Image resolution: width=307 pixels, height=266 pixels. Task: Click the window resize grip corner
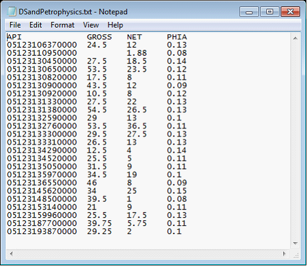296,255
